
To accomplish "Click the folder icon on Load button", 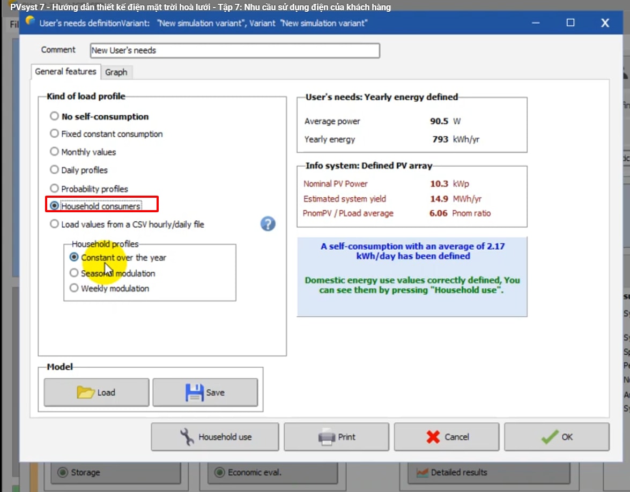I will click(86, 392).
